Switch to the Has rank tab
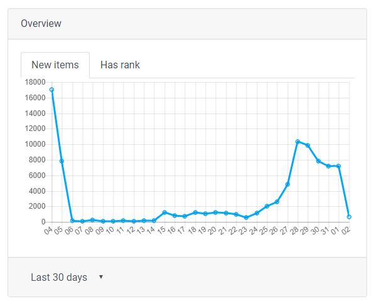The width and height of the screenshot is (374, 304). click(x=120, y=65)
